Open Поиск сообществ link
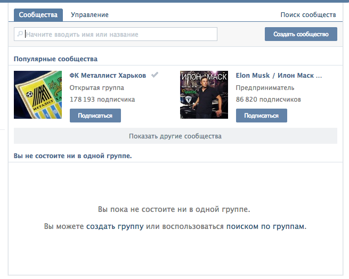 308,15
